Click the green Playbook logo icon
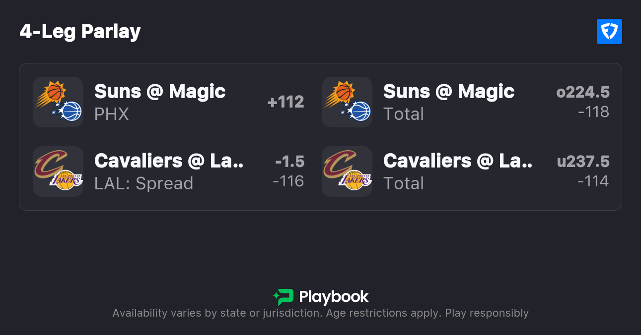 tap(284, 297)
